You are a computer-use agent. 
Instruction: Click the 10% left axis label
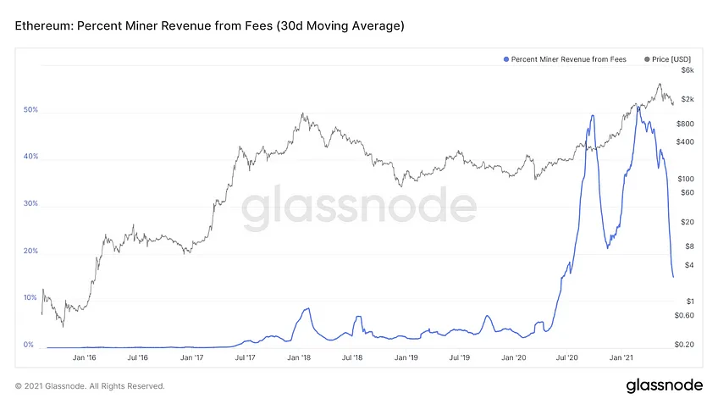point(30,298)
